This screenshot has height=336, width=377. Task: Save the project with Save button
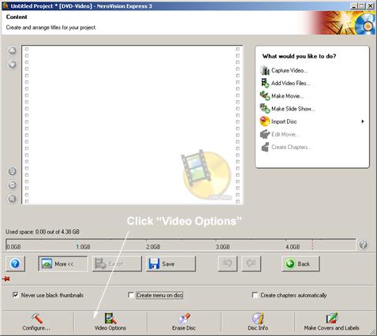click(171, 263)
